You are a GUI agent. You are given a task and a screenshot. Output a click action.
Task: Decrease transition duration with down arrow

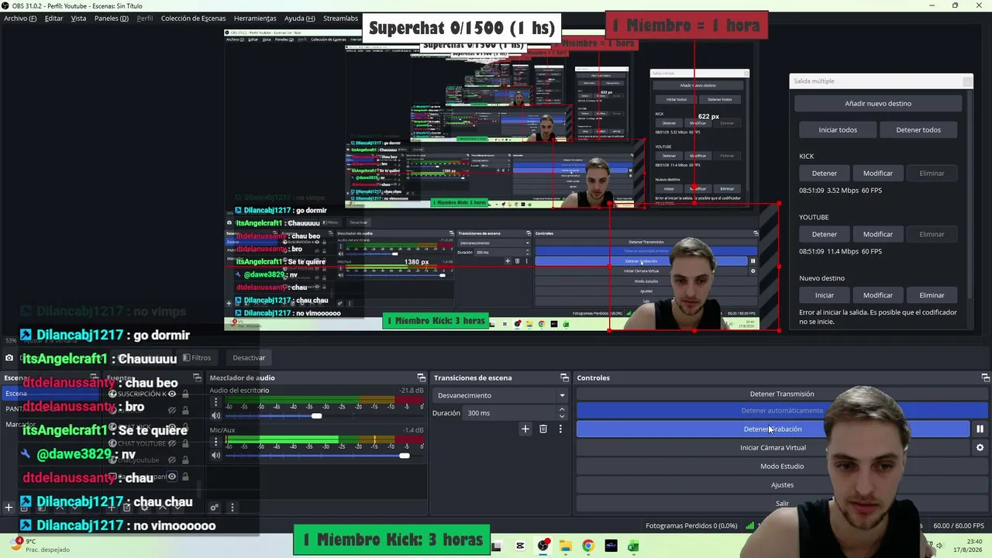(x=562, y=416)
